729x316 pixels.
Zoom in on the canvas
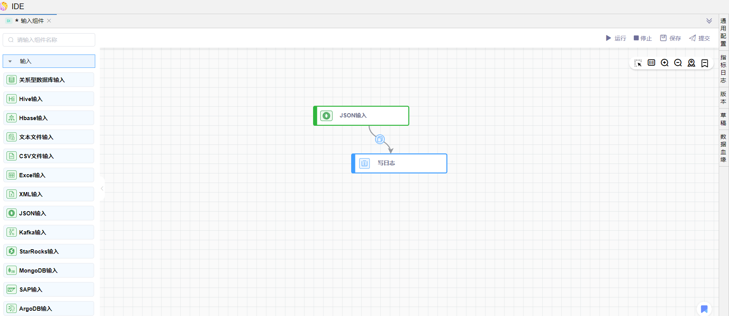pos(665,63)
